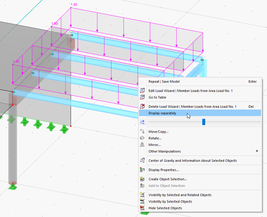Image resolution: width=267 pixels, height=217 pixels.
Task: Click Visibility by Selected and Related Objects icon
Action: (142, 195)
